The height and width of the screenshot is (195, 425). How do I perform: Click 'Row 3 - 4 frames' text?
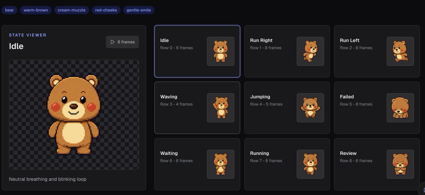(176, 104)
